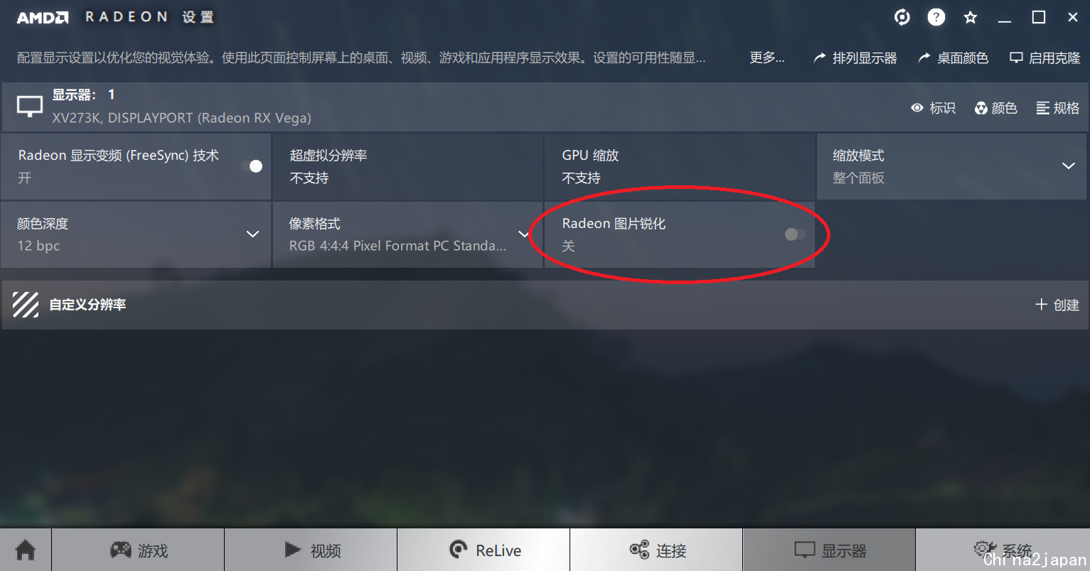Image resolution: width=1090 pixels, height=571 pixels.
Task: Open 颜色 display color settings
Action: pos(995,108)
